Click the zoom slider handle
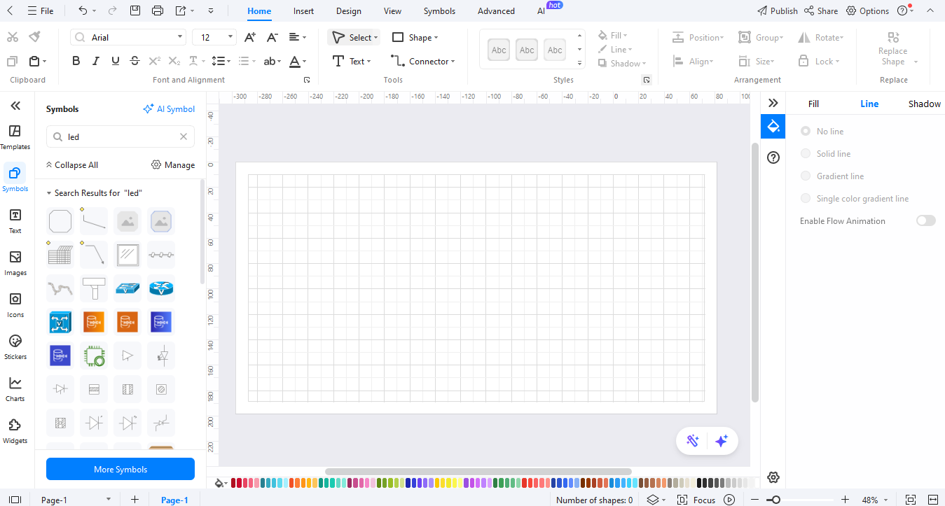Viewport: 945px width, 506px height. coord(775,500)
